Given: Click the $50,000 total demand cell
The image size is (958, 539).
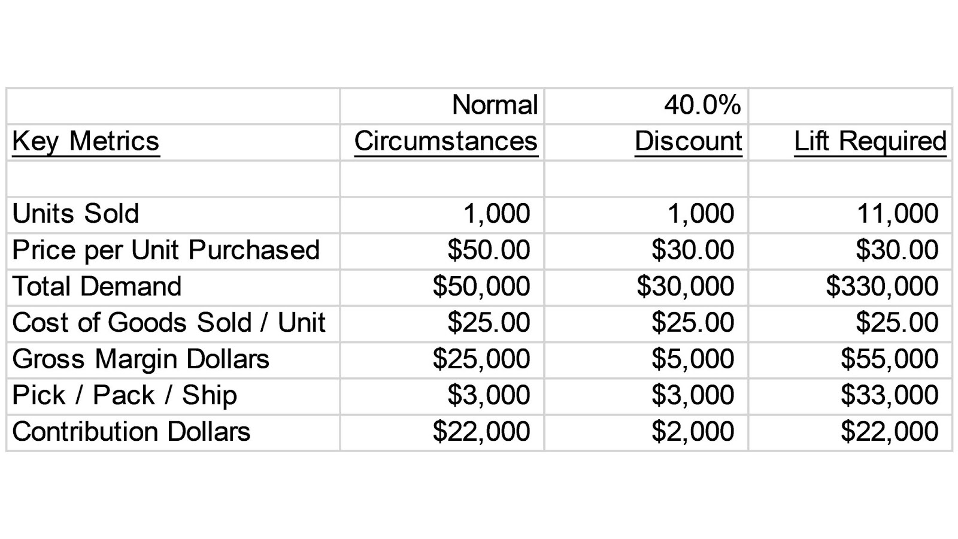Looking at the screenshot, I should (x=481, y=286).
